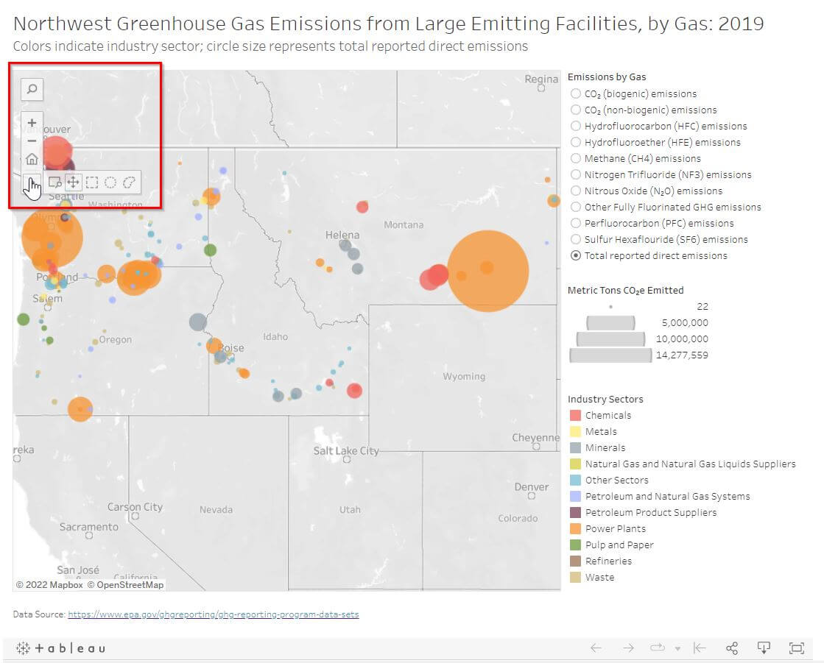Click the Replay animation icon
824x663 pixels.
click(658, 648)
